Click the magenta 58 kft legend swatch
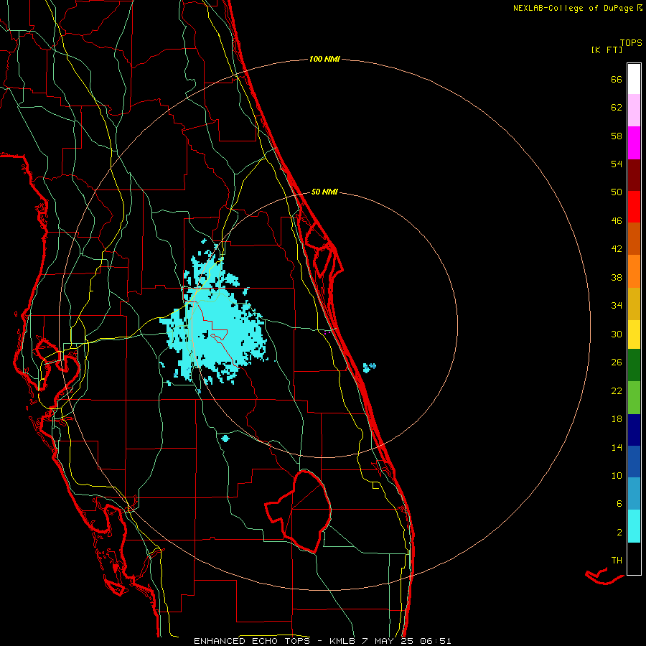Viewport: 646px width, 646px height. click(634, 143)
